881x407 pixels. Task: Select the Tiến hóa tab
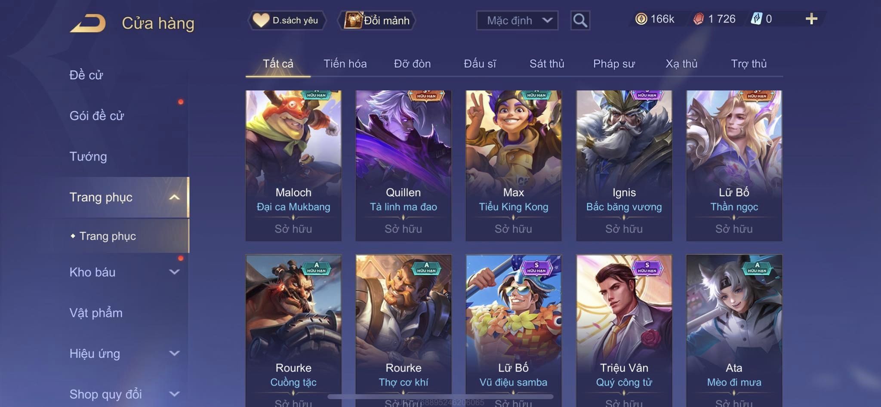click(345, 64)
